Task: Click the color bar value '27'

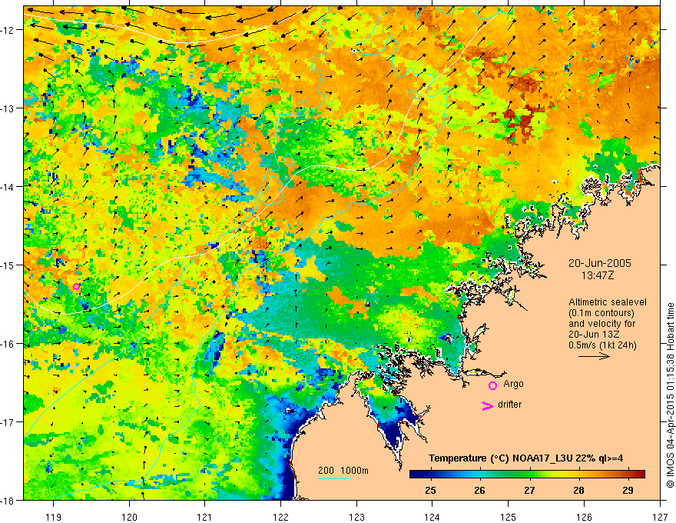Action: tap(529, 491)
